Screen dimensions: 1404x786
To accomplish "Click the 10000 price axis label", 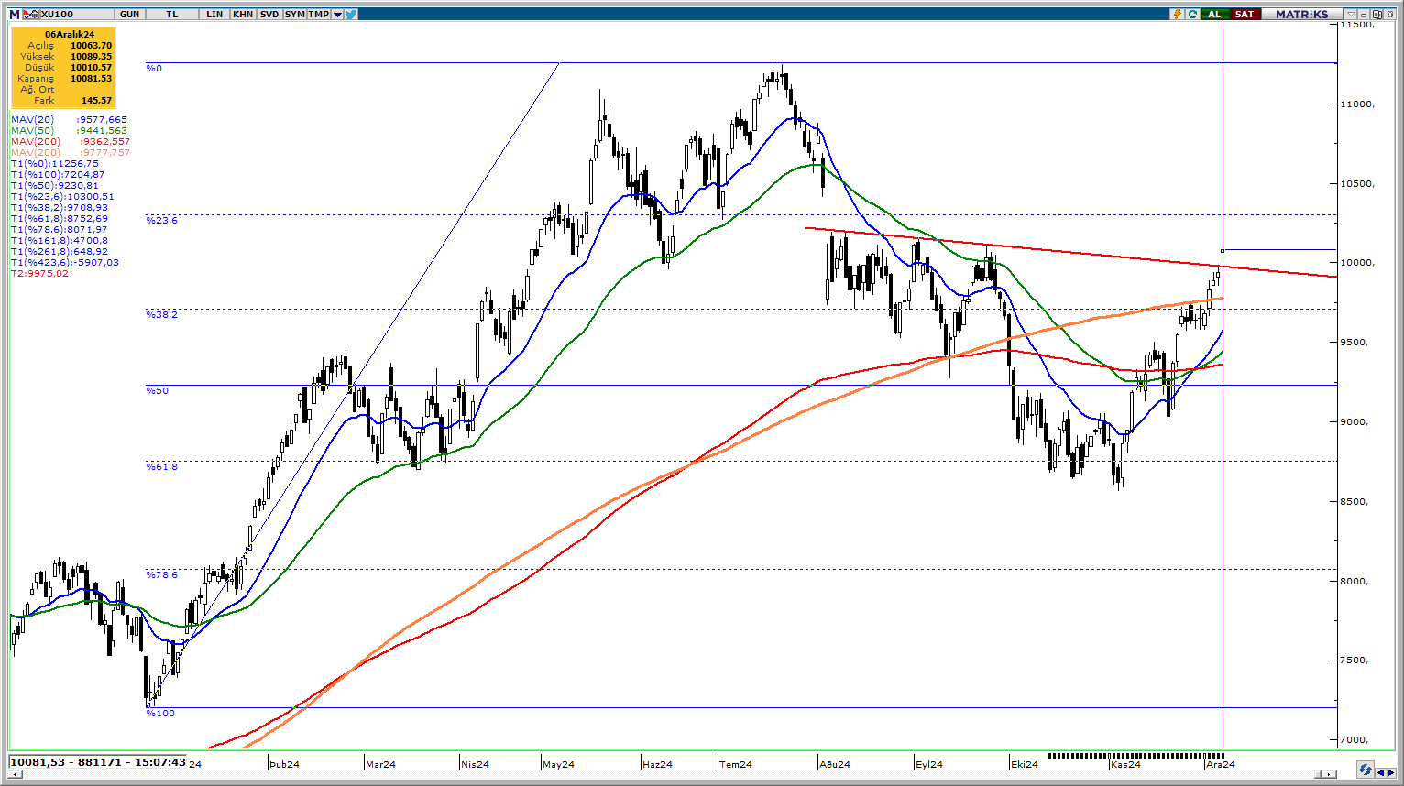I will pos(1357,264).
